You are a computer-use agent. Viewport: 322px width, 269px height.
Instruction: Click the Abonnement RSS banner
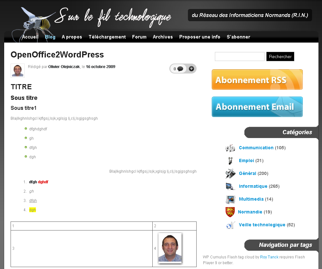coord(257,80)
